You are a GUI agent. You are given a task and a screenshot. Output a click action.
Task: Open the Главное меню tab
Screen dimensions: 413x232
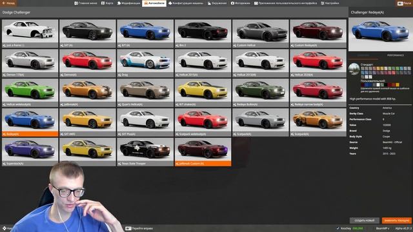(86, 3)
